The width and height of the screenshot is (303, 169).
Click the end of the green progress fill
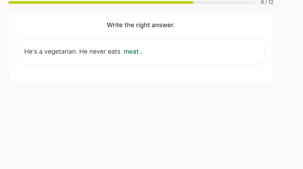192,2
